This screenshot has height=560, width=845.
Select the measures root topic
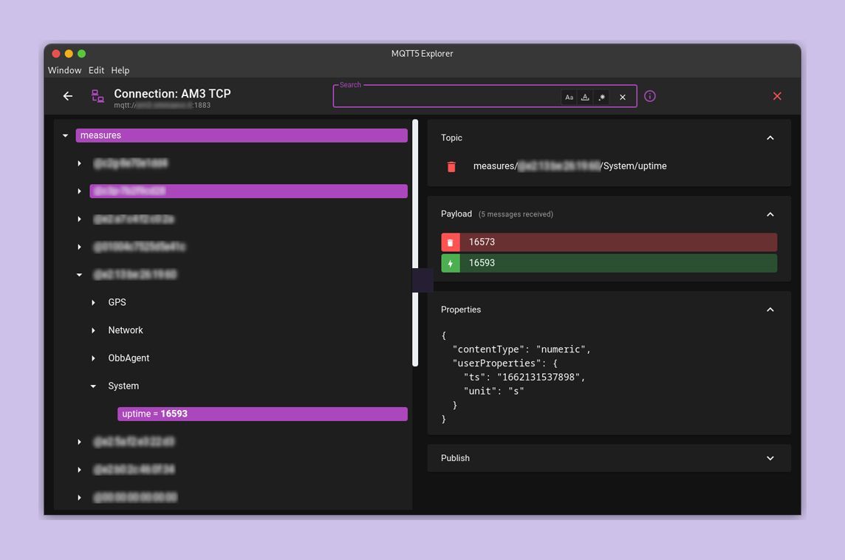242,135
